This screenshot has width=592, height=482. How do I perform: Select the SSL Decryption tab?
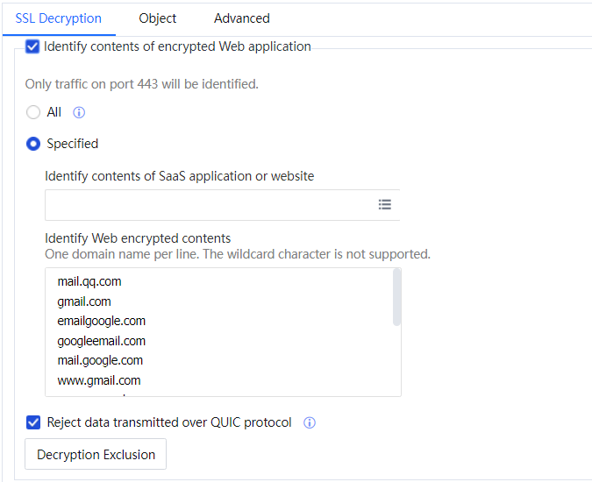point(59,18)
